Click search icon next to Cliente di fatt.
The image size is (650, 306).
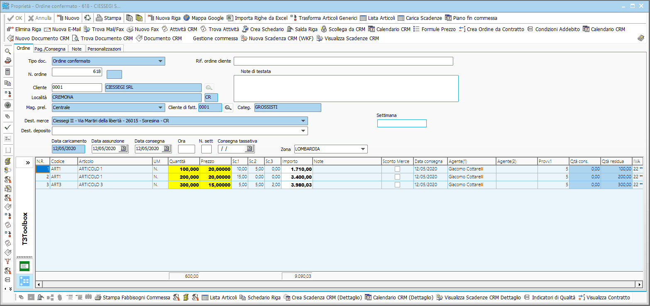228,108
